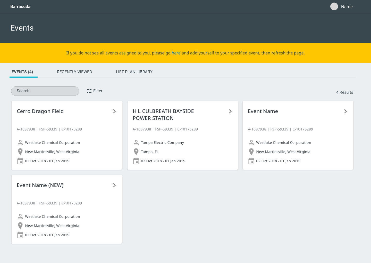Screen dimensions: 371x263
Task: Click the Barracuda brand name
Action: pos(20,7)
